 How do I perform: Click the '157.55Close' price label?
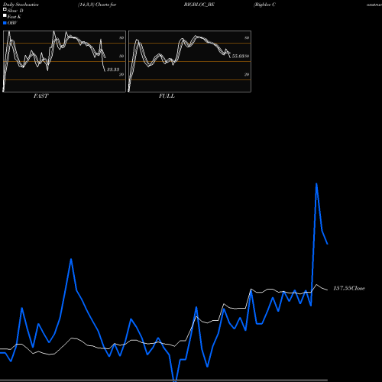(349, 288)
